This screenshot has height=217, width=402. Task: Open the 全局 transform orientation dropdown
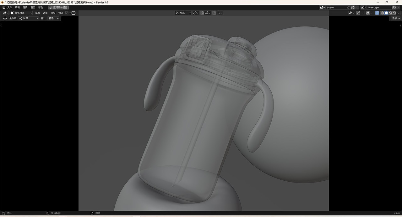[x=183, y=13]
